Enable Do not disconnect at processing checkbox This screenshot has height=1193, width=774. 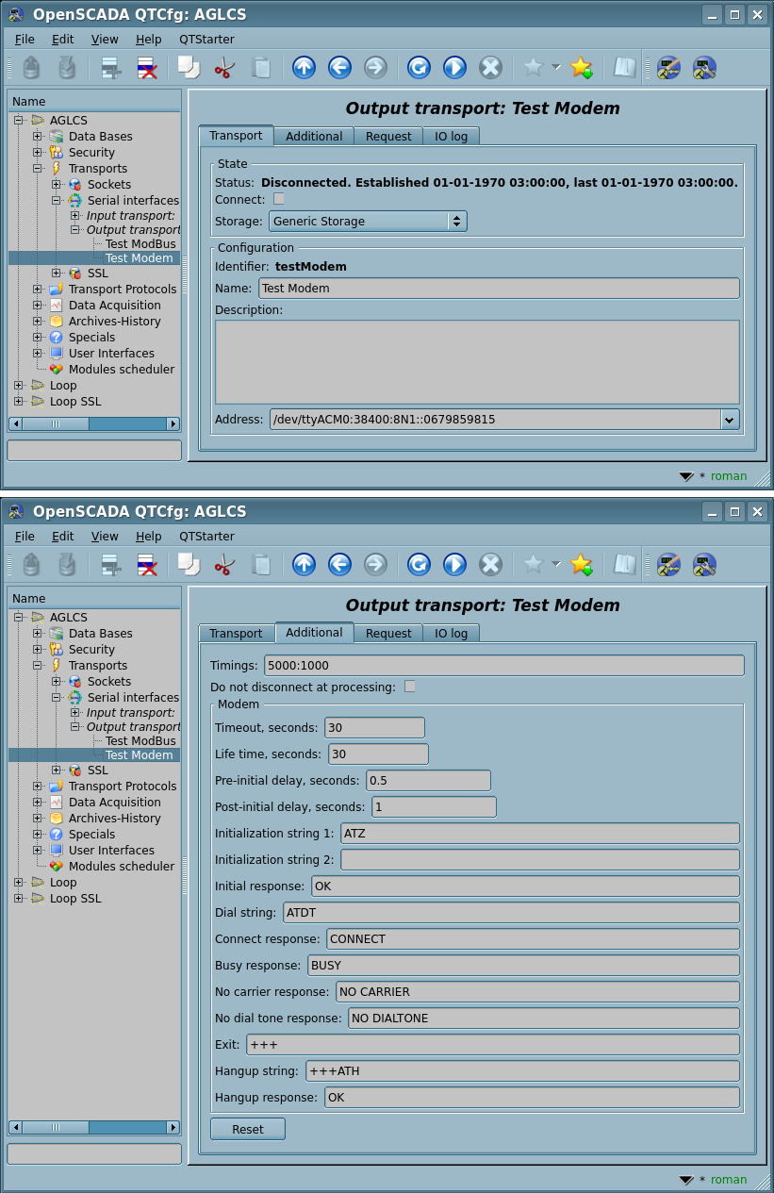[x=410, y=687]
